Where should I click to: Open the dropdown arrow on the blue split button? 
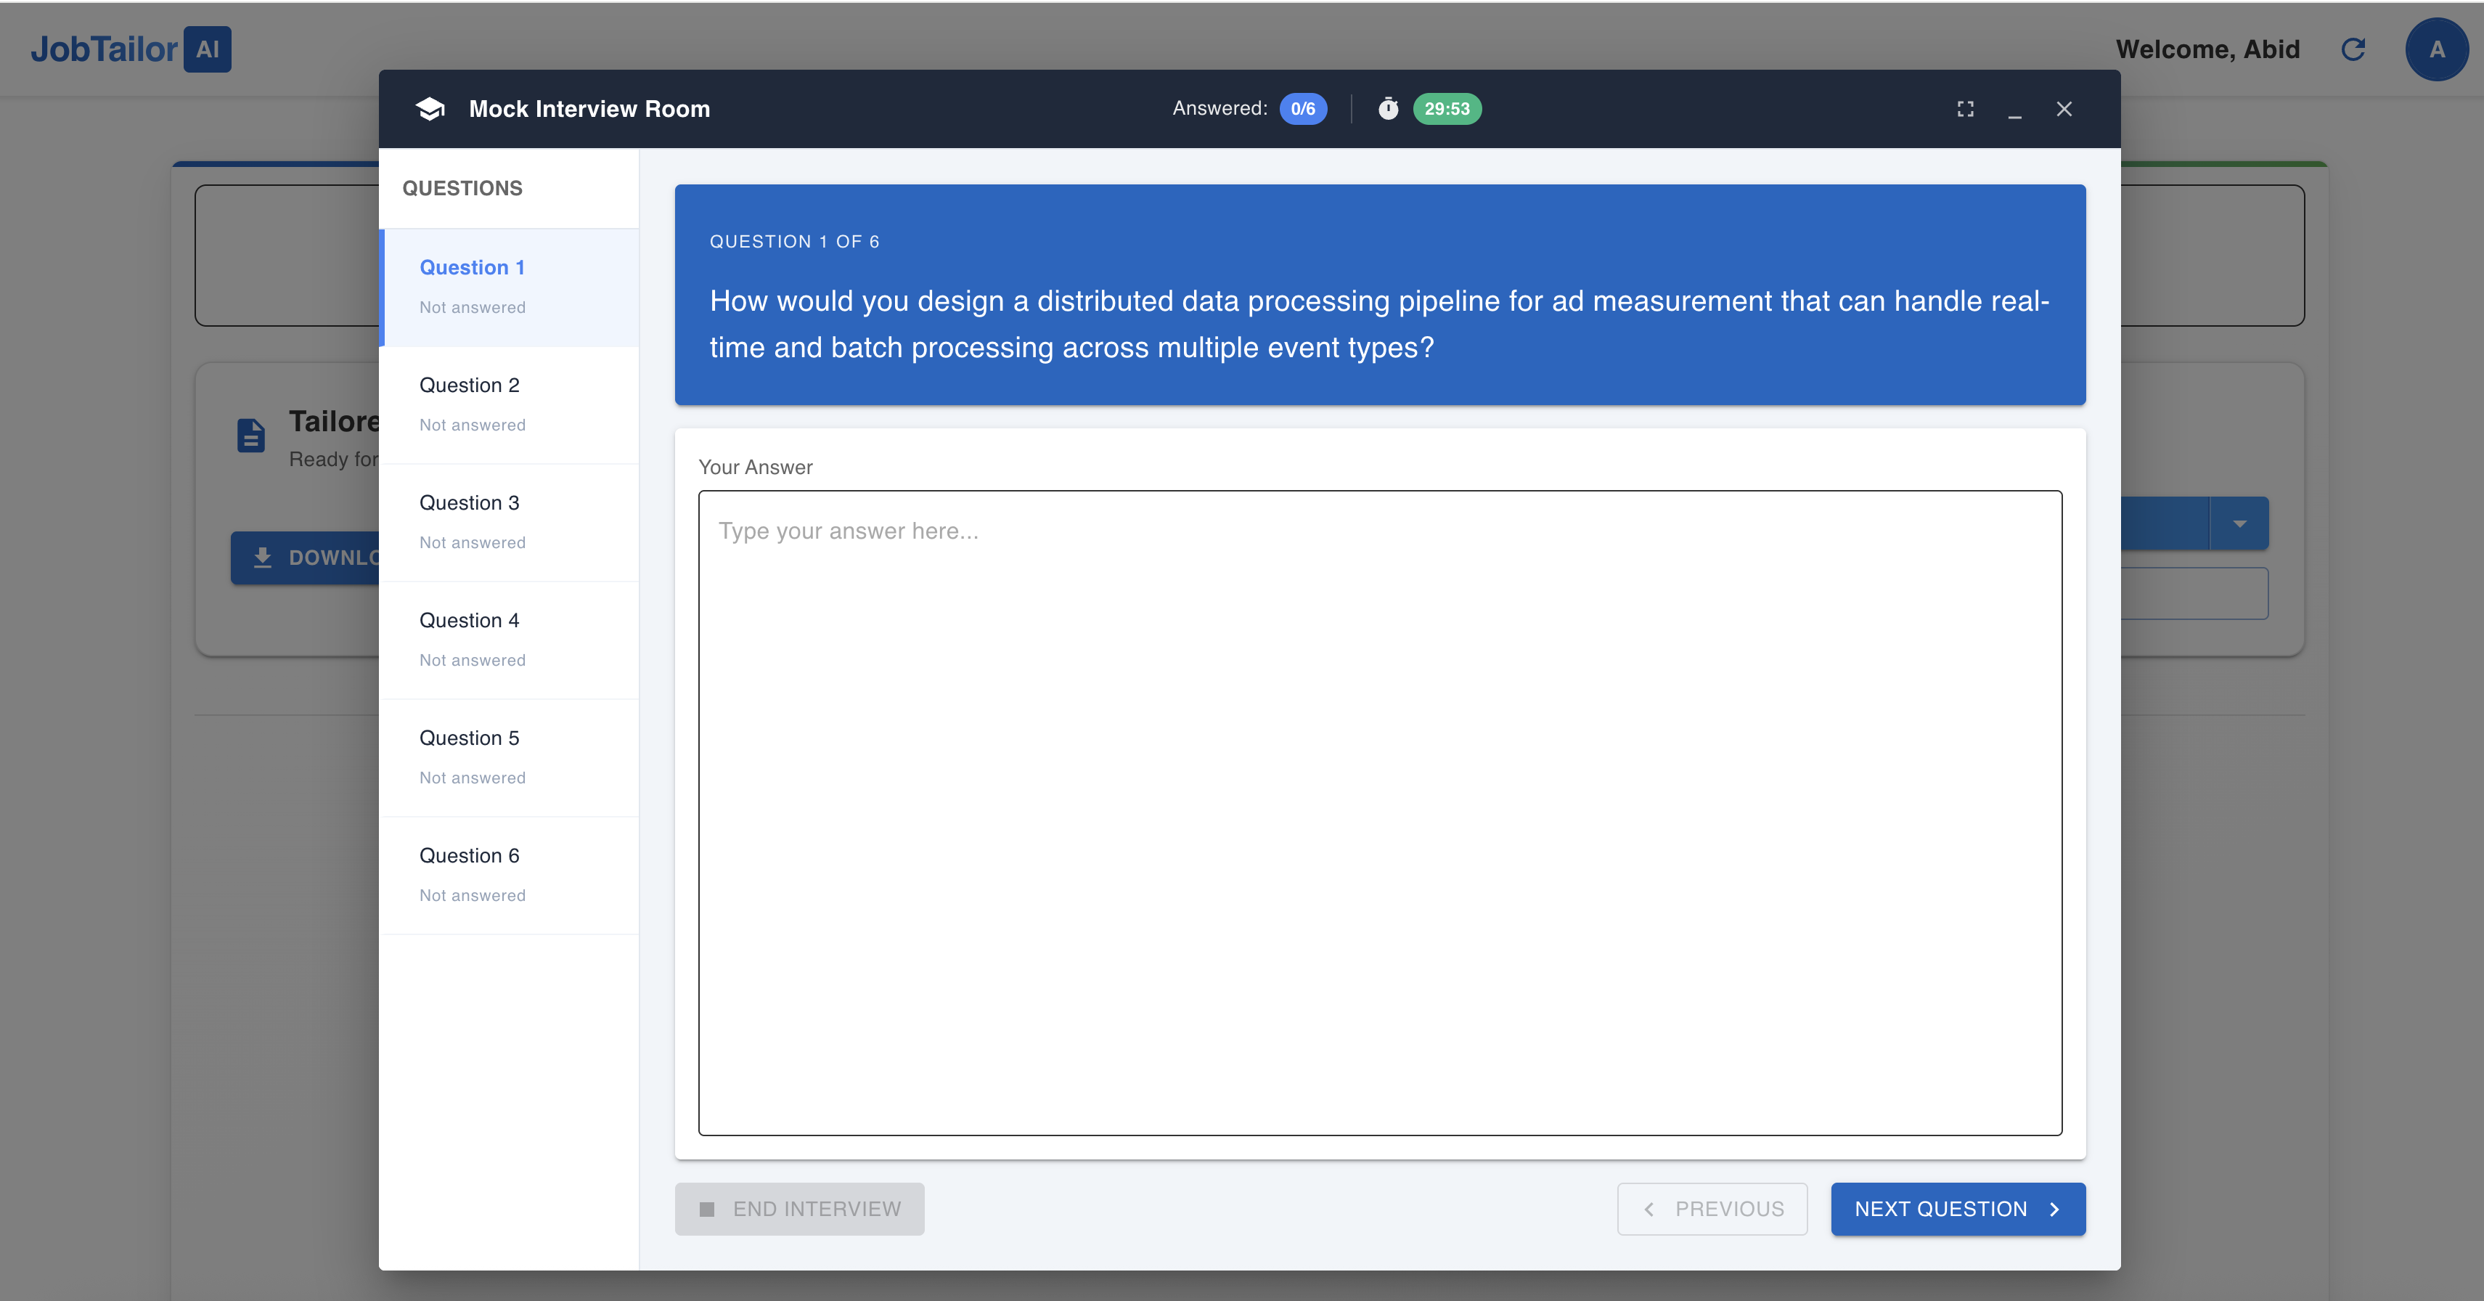click(x=2241, y=523)
